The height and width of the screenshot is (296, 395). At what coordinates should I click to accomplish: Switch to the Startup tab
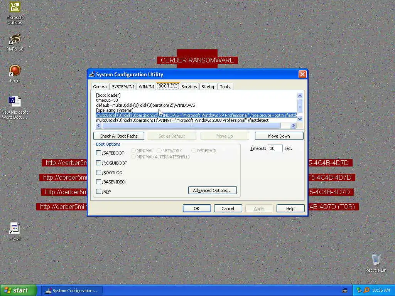tap(208, 87)
